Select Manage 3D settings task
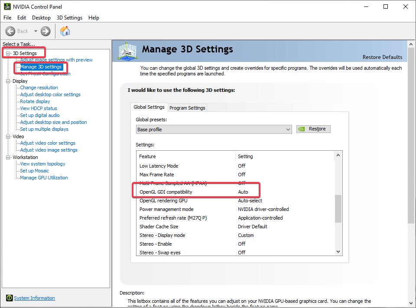The image size is (416, 308). pos(41,67)
